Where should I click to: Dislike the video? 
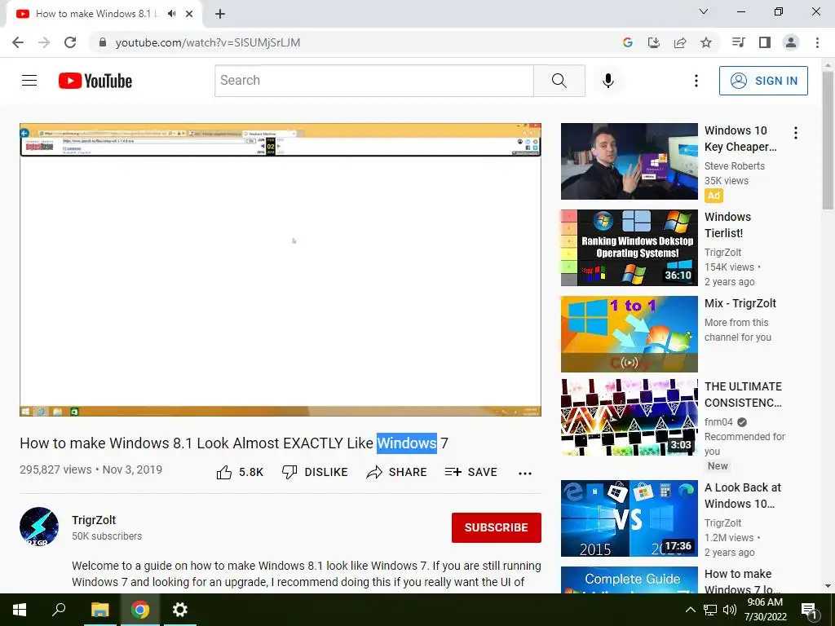(x=315, y=472)
